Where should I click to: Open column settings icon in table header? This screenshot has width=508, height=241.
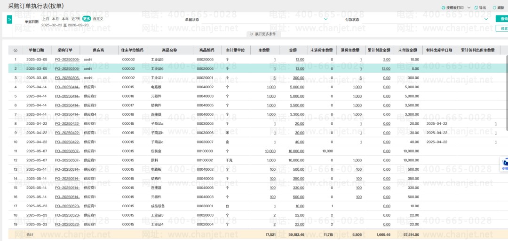point(15,50)
